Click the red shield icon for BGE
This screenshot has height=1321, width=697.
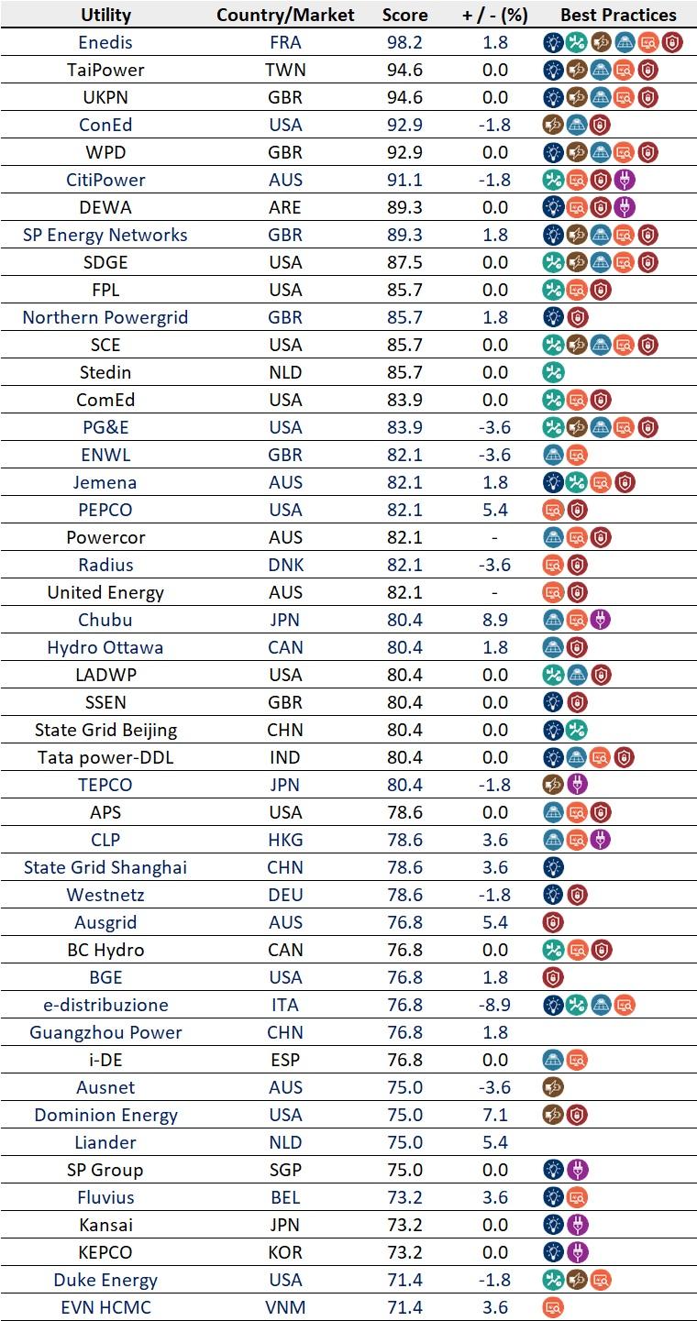pyautogui.click(x=553, y=977)
